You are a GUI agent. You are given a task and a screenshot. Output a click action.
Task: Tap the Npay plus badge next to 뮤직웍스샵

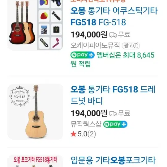115,124
